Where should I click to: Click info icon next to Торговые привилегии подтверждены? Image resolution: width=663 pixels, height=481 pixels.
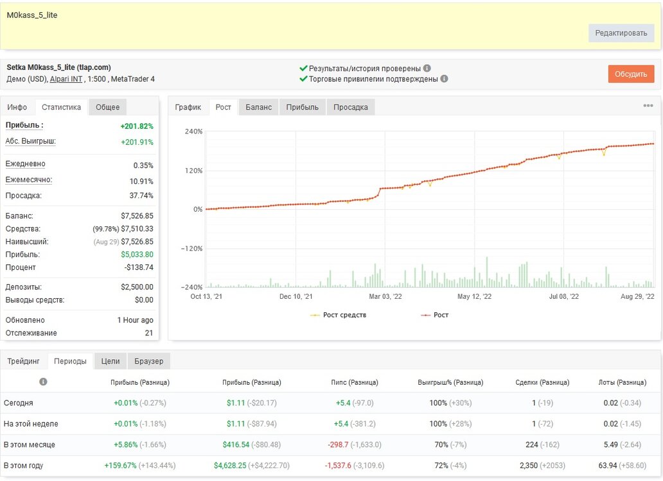pyautogui.click(x=444, y=78)
